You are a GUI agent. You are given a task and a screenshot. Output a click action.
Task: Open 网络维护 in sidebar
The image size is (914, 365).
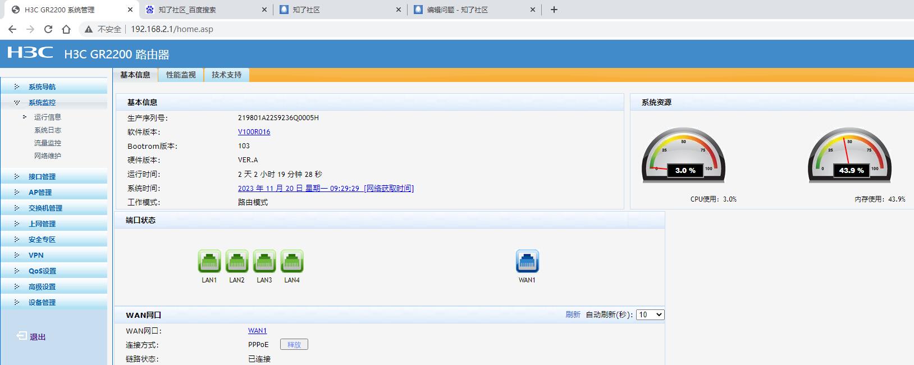tap(48, 156)
